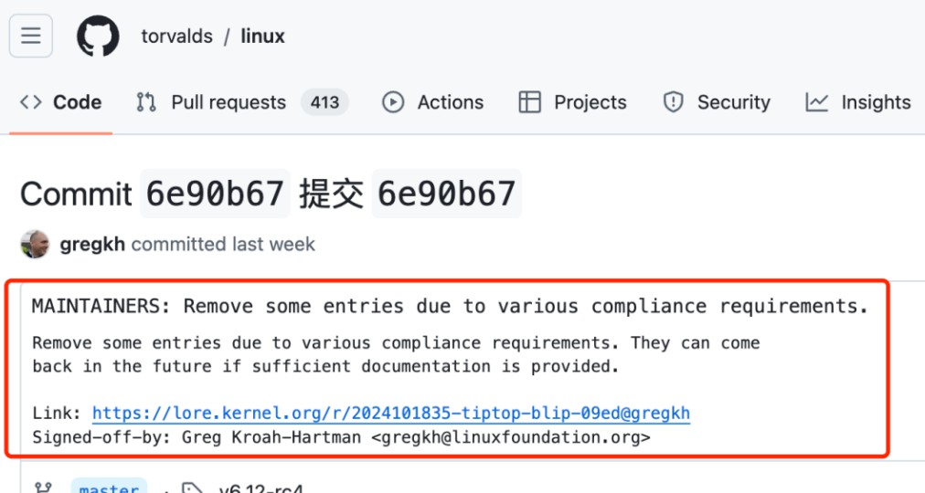925x493 pixels.
Task: Click the Actions play-circle icon
Action: [393, 102]
